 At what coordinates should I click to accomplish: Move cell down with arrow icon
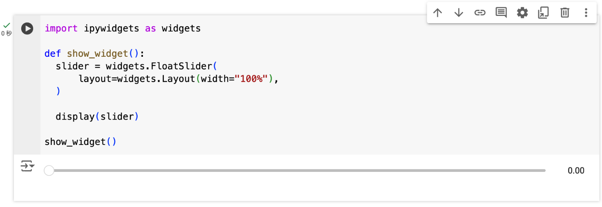coord(459,13)
